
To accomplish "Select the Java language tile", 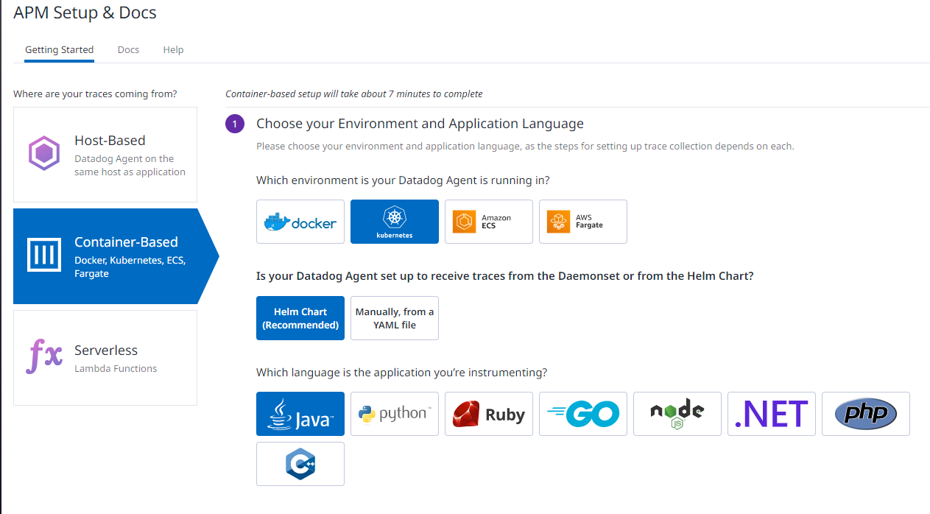I will pyautogui.click(x=300, y=413).
